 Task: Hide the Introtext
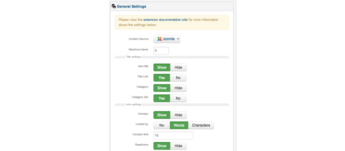178,115
